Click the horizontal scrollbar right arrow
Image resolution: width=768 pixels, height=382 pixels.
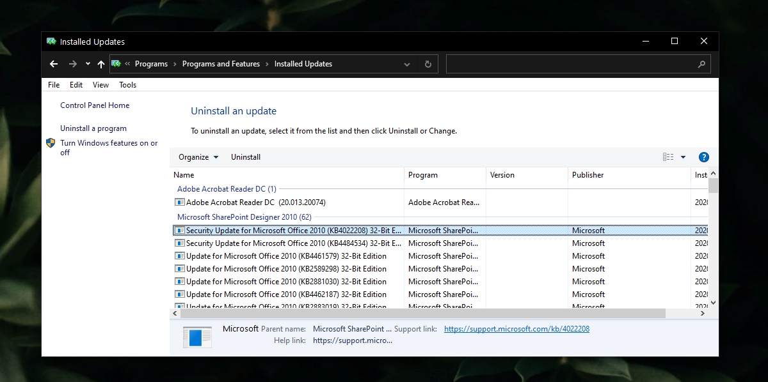(703, 314)
